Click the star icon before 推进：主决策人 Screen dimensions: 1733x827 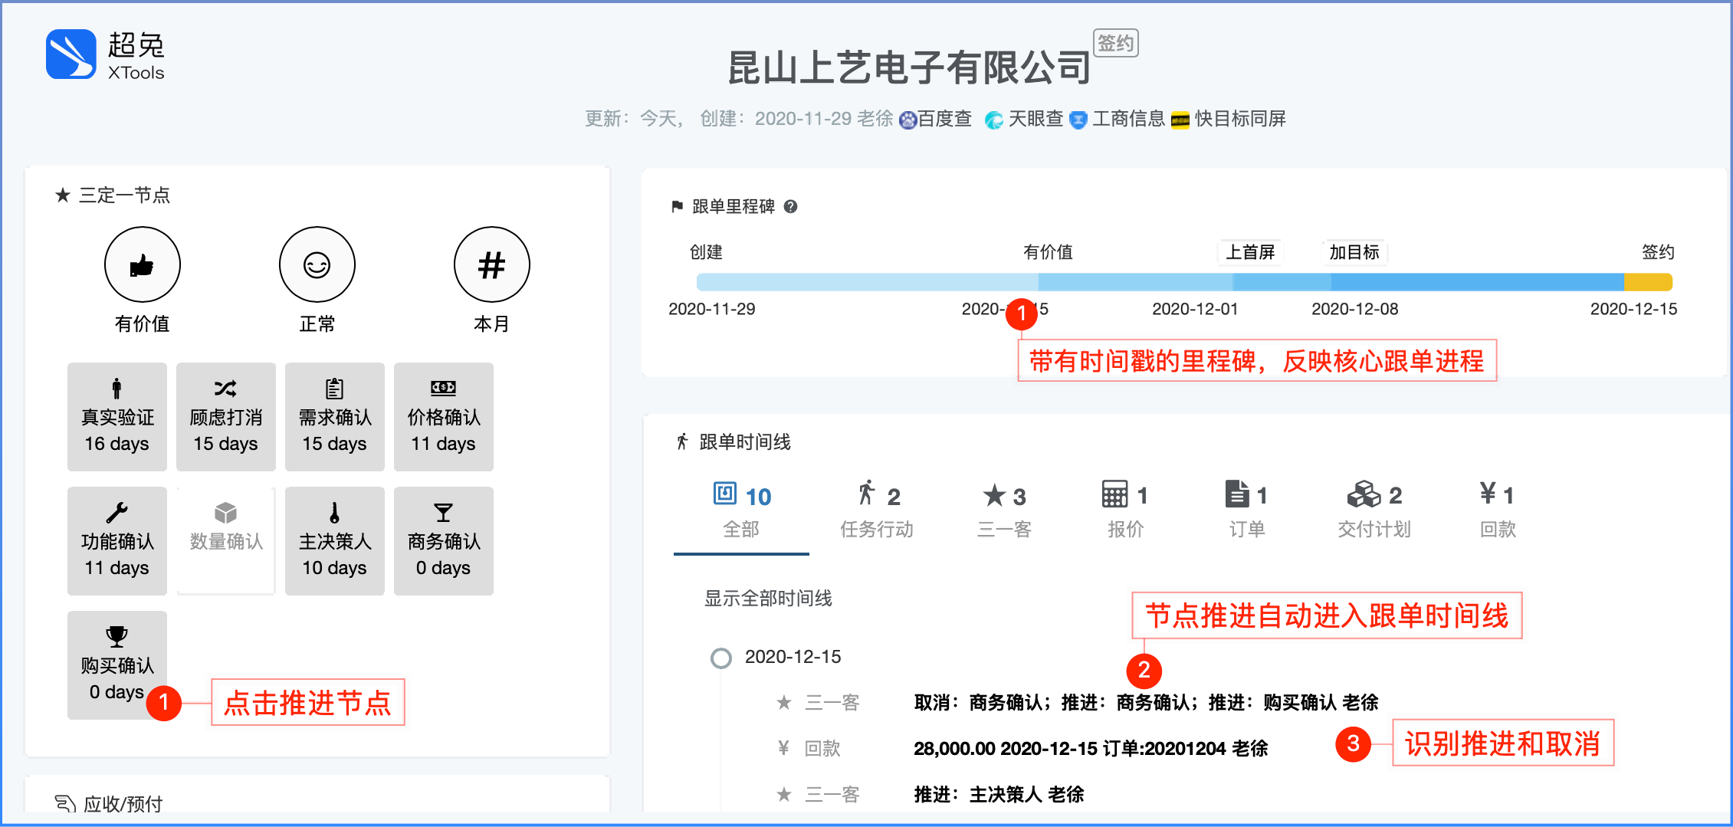[x=784, y=795]
